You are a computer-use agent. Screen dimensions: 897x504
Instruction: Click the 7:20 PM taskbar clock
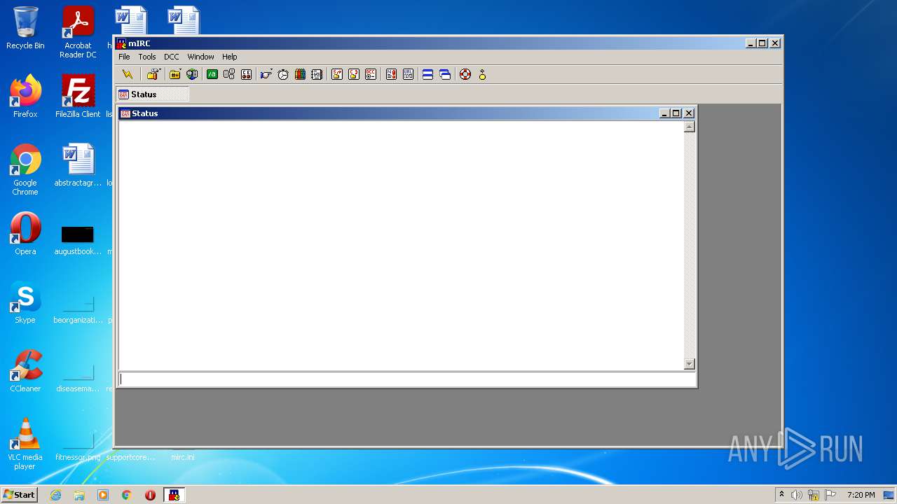tap(861, 495)
